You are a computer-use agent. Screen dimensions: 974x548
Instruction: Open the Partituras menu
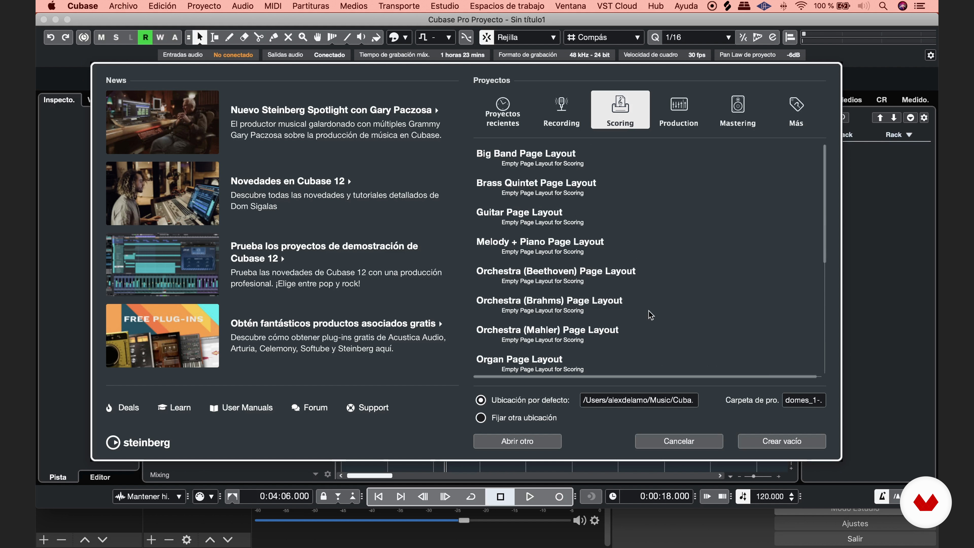point(310,6)
